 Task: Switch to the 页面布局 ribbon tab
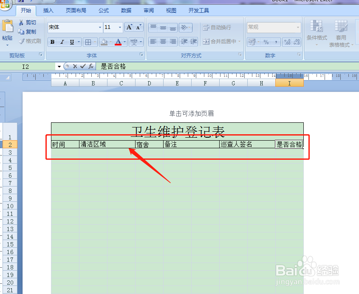coord(76,11)
